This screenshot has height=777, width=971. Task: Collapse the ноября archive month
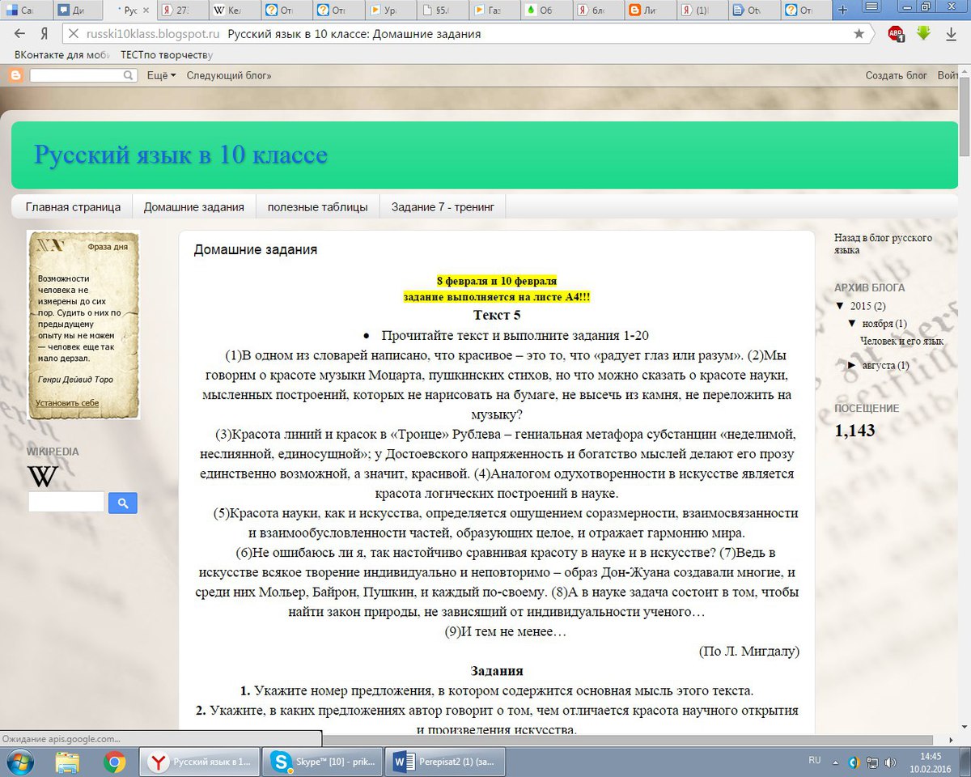click(x=852, y=324)
